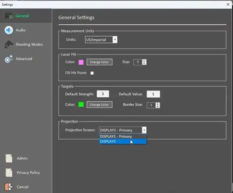Click the General settings icon in sidebar

(x=9, y=16)
